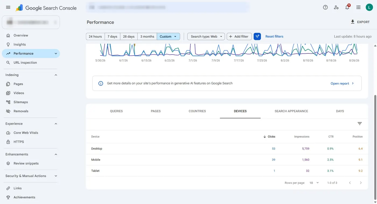Click the 1-3 of 3 pagination text
Viewport: 377px width, 204px height.
tap(332, 183)
